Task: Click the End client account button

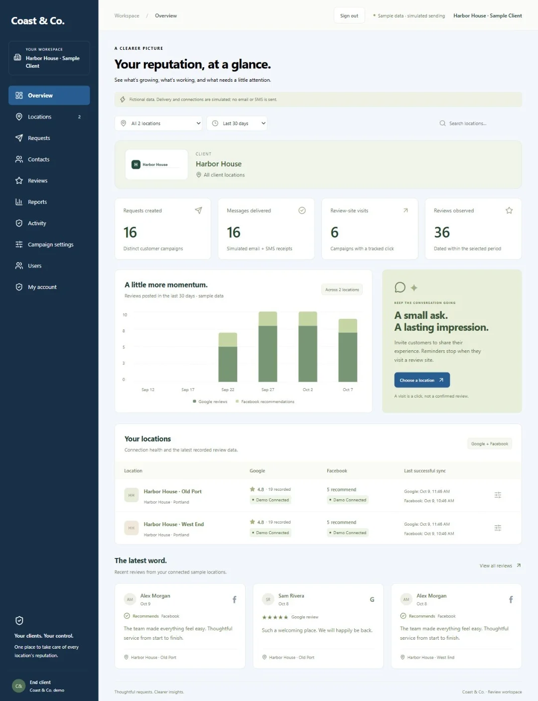Action: click(49, 686)
